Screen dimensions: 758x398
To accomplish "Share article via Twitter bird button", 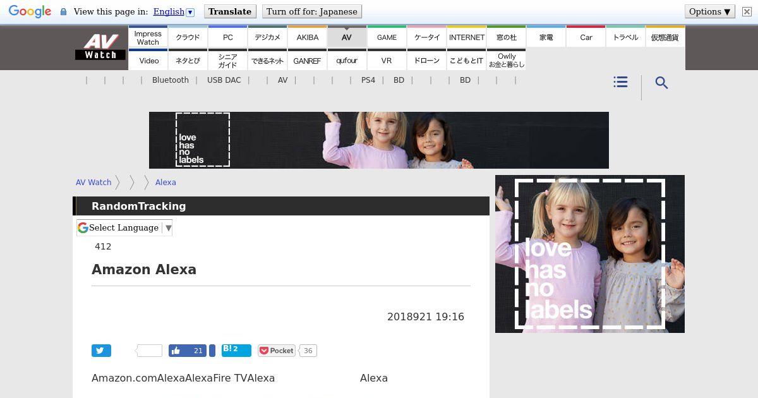I will pos(101,351).
